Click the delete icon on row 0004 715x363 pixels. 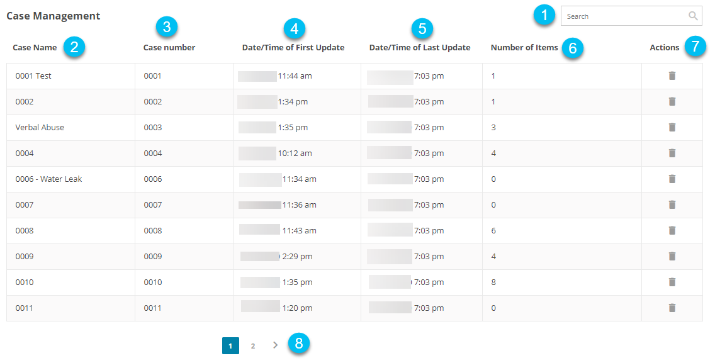672,153
